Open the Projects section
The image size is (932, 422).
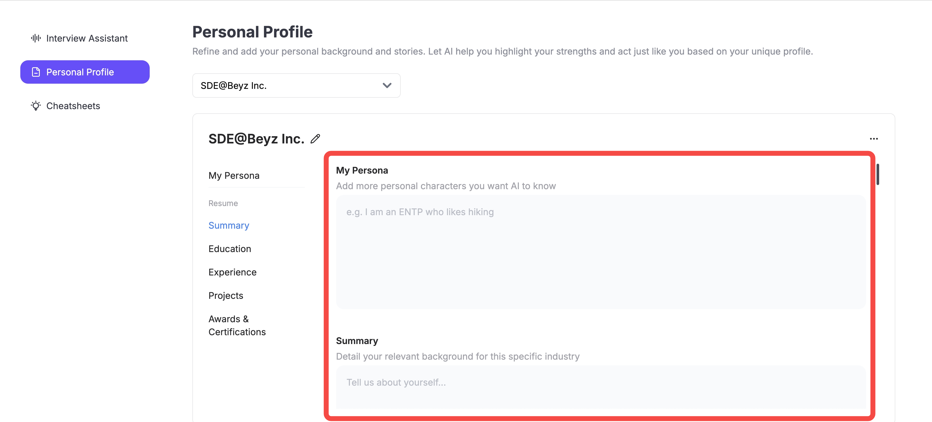click(x=226, y=296)
